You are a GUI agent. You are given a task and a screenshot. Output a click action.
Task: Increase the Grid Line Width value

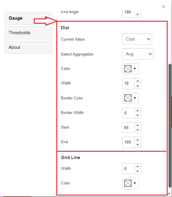[138, 166]
